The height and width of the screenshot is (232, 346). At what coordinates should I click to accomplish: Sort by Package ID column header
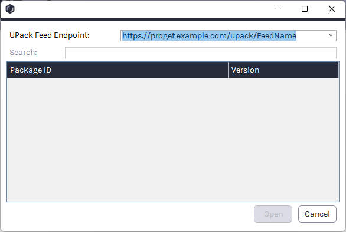point(117,70)
